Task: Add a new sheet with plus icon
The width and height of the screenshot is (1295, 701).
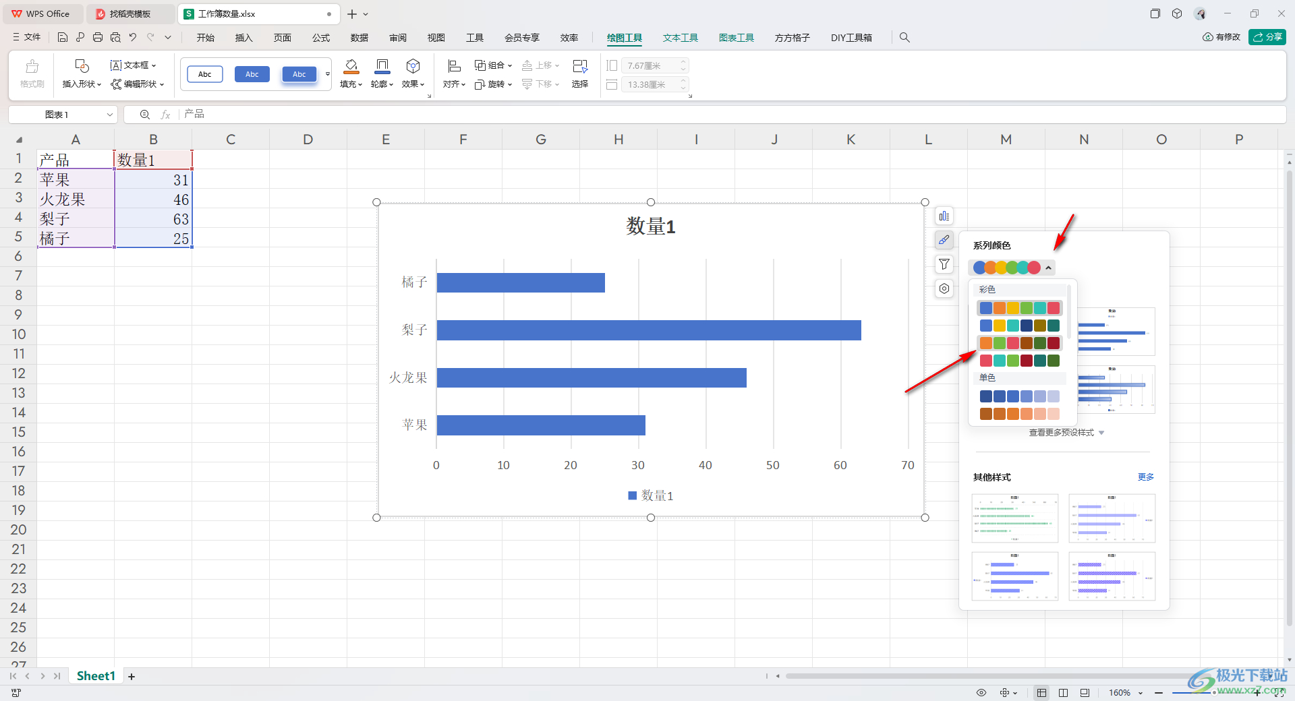Action: pyautogui.click(x=132, y=676)
